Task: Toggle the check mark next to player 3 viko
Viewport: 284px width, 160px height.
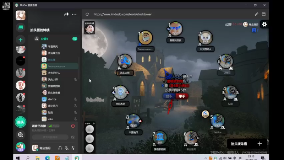Action: pos(231,68)
